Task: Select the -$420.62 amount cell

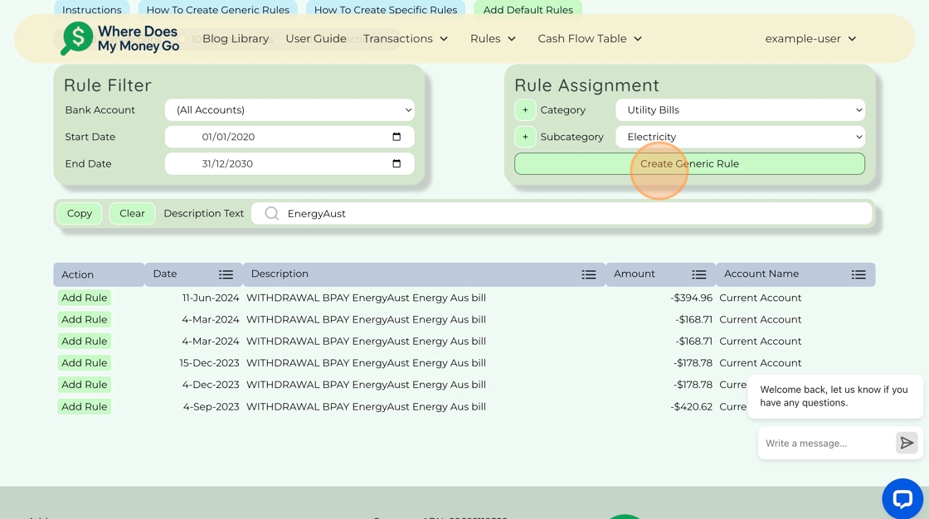Action: [x=692, y=406]
